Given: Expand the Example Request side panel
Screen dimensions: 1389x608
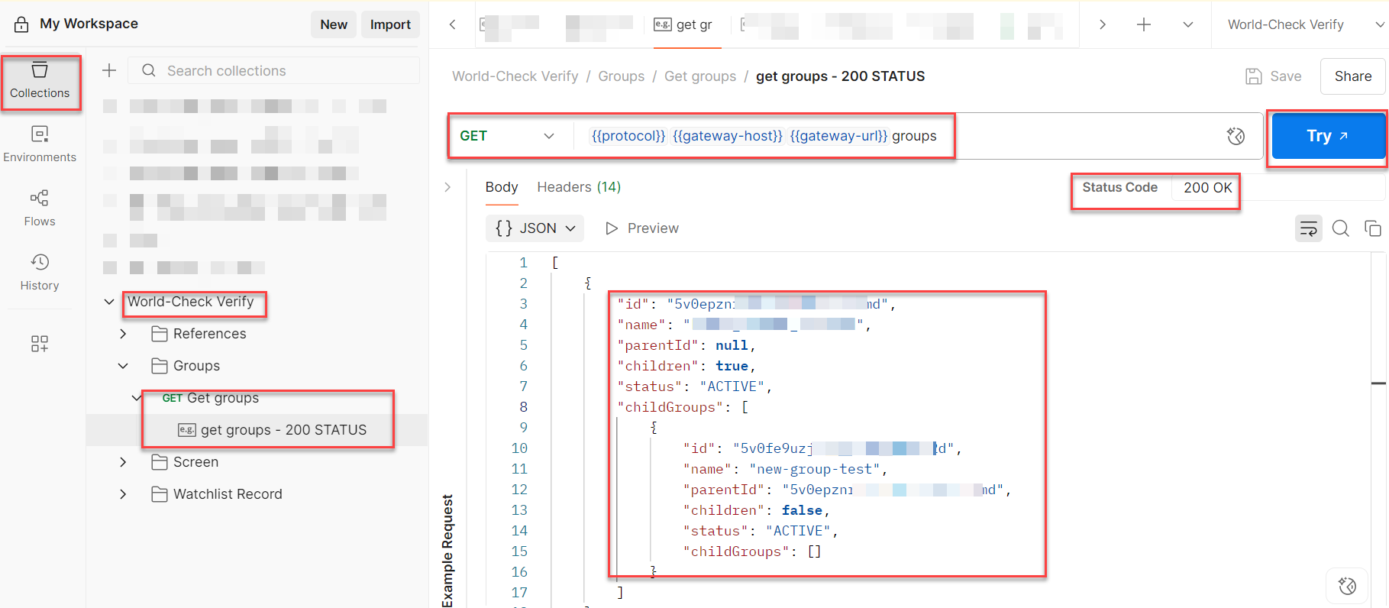Looking at the screenshot, I should click(447, 187).
